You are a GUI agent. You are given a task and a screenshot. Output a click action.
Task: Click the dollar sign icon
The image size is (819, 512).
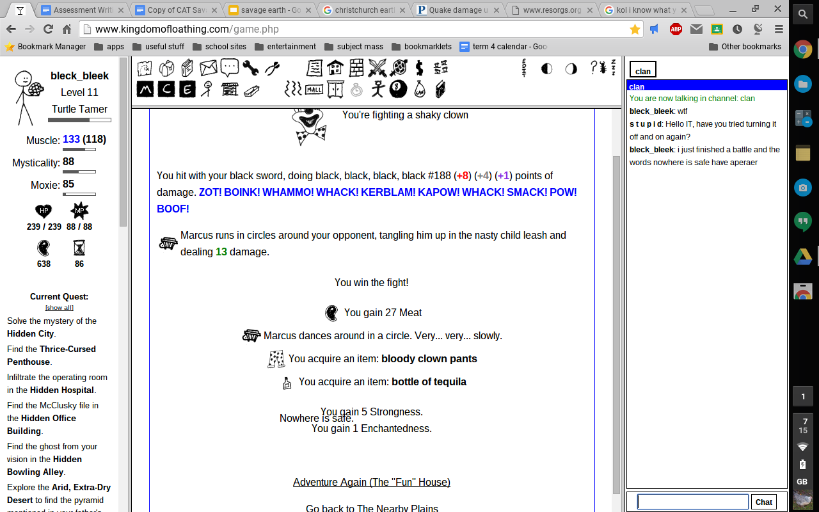click(419, 68)
